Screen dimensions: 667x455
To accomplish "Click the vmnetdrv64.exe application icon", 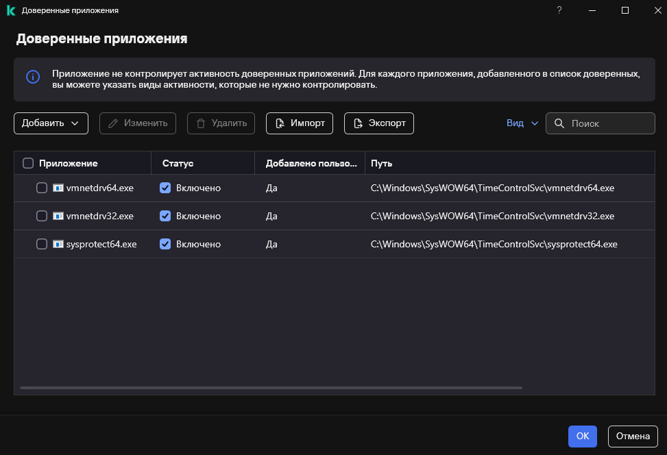I will pos(58,188).
